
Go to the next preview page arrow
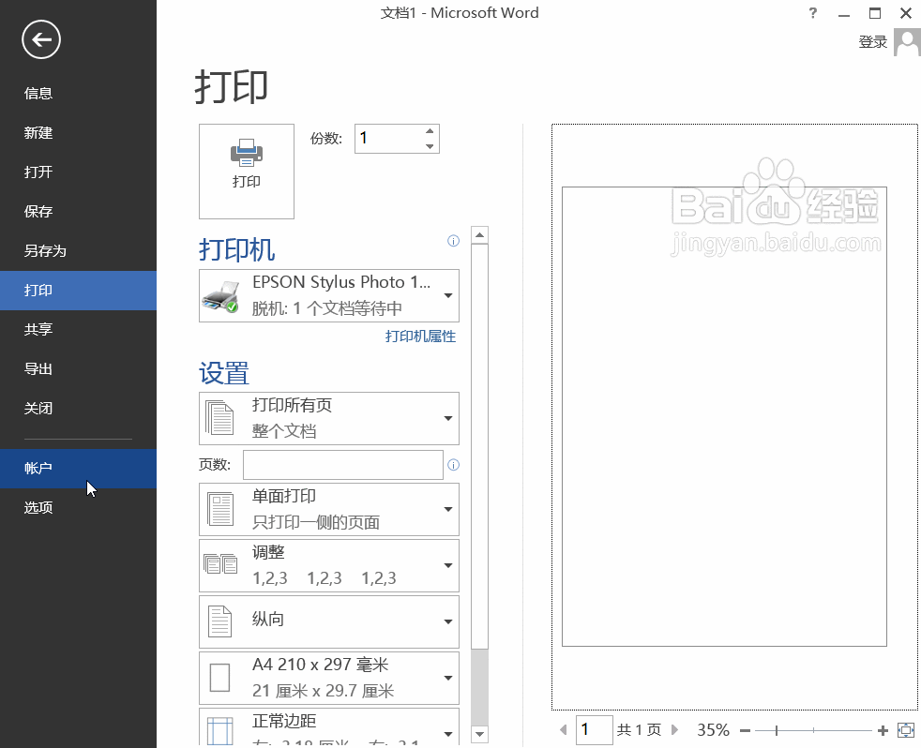pos(674,730)
